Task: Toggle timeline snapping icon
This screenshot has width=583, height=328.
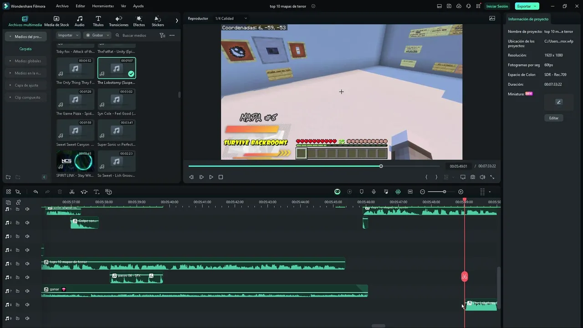Action: [x=398, y=192]
